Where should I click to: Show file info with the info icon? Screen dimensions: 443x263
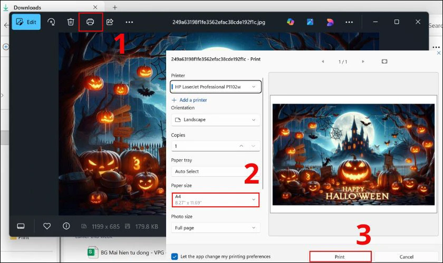point(66,226)
